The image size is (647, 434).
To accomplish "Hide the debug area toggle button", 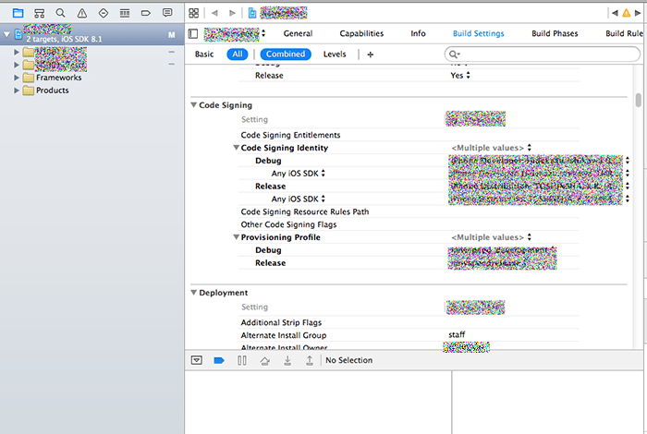I will [196, 360].
